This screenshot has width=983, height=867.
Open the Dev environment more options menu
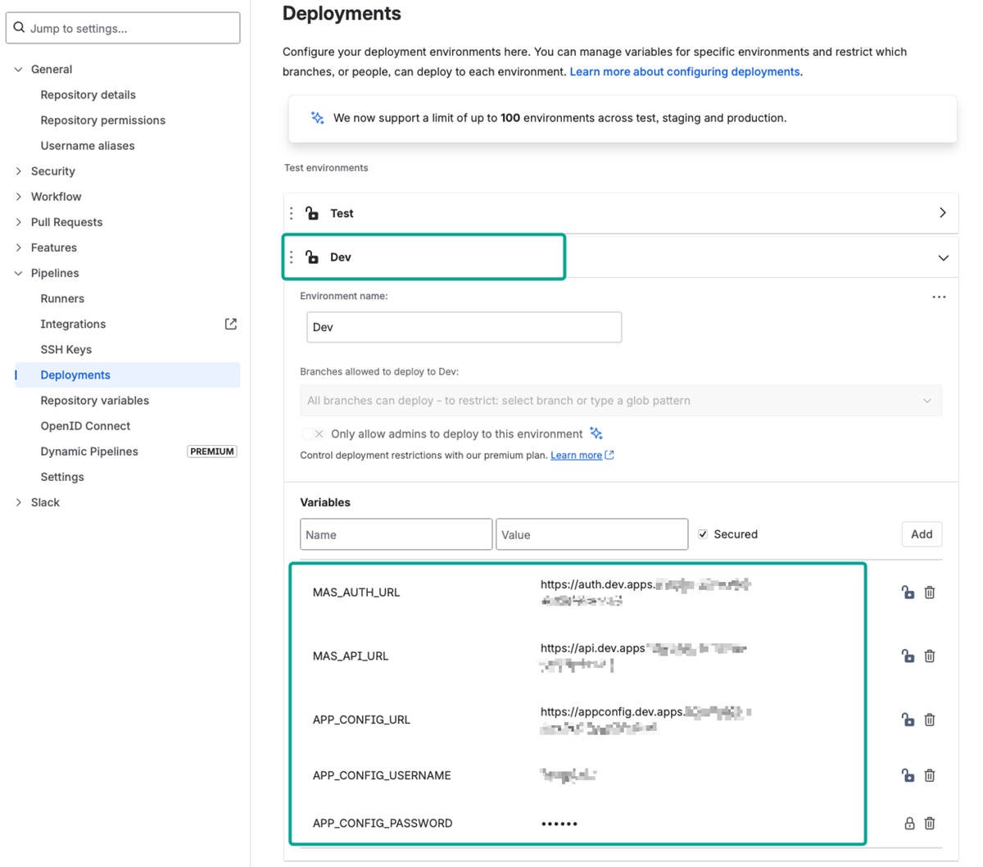(939, 297)
